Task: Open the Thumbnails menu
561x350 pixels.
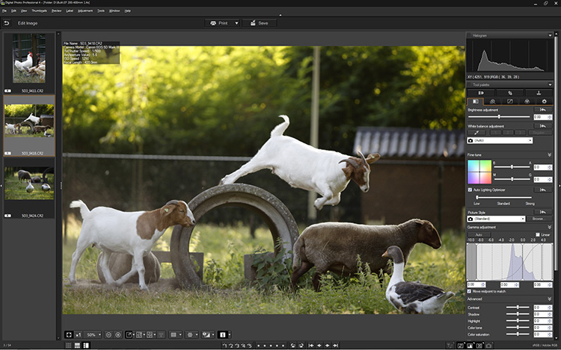Action: click(40, 11)
